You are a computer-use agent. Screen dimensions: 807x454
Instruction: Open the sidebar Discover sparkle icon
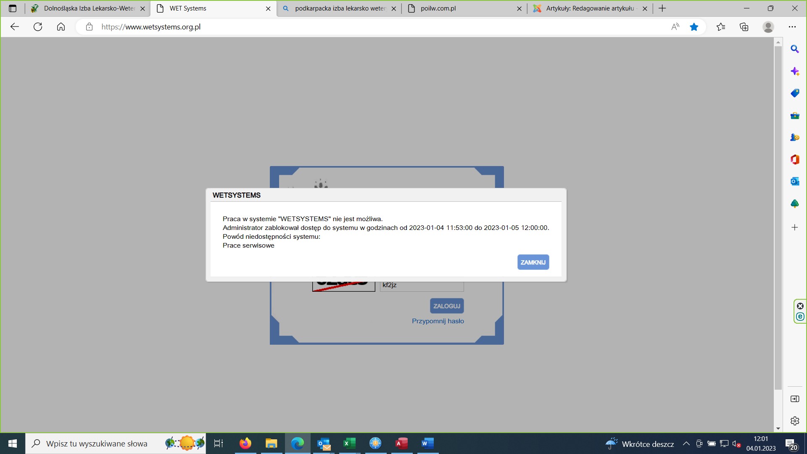pos(794,71)
